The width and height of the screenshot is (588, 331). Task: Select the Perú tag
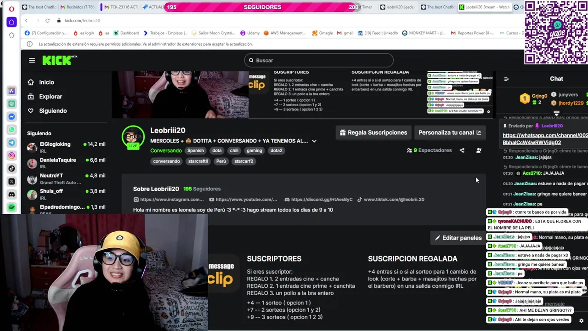pos(221,161)
